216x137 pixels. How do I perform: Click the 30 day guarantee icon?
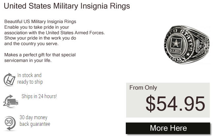[10, 123]
